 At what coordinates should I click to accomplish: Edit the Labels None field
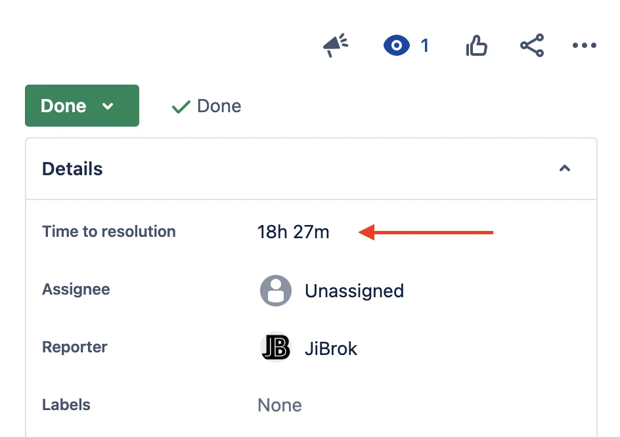pos(280,405)
